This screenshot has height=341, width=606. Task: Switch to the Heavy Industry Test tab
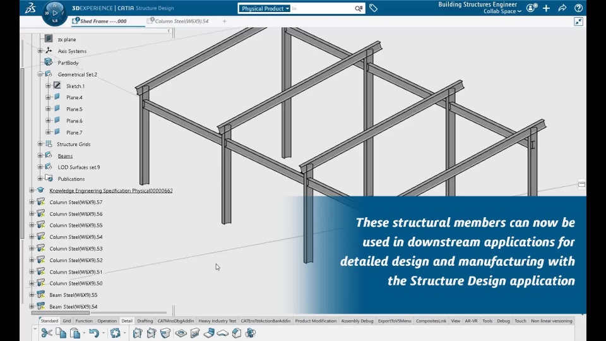tap(217, 321)
